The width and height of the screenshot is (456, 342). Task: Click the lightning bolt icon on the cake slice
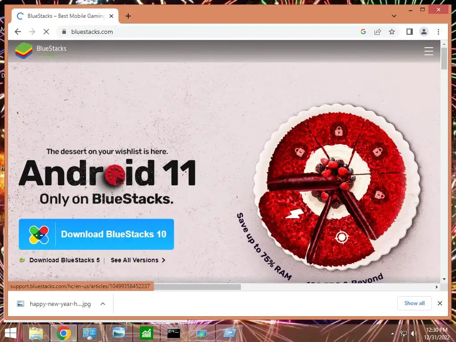point(294,214)
